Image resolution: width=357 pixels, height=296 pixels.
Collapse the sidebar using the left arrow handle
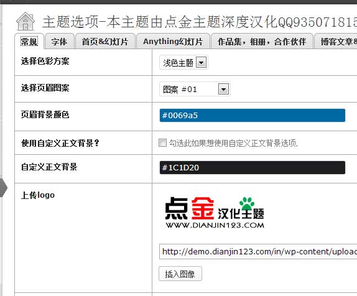click(4, 188)
